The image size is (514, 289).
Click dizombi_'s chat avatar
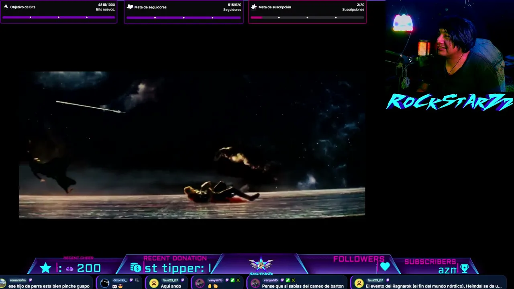[105, 283]
